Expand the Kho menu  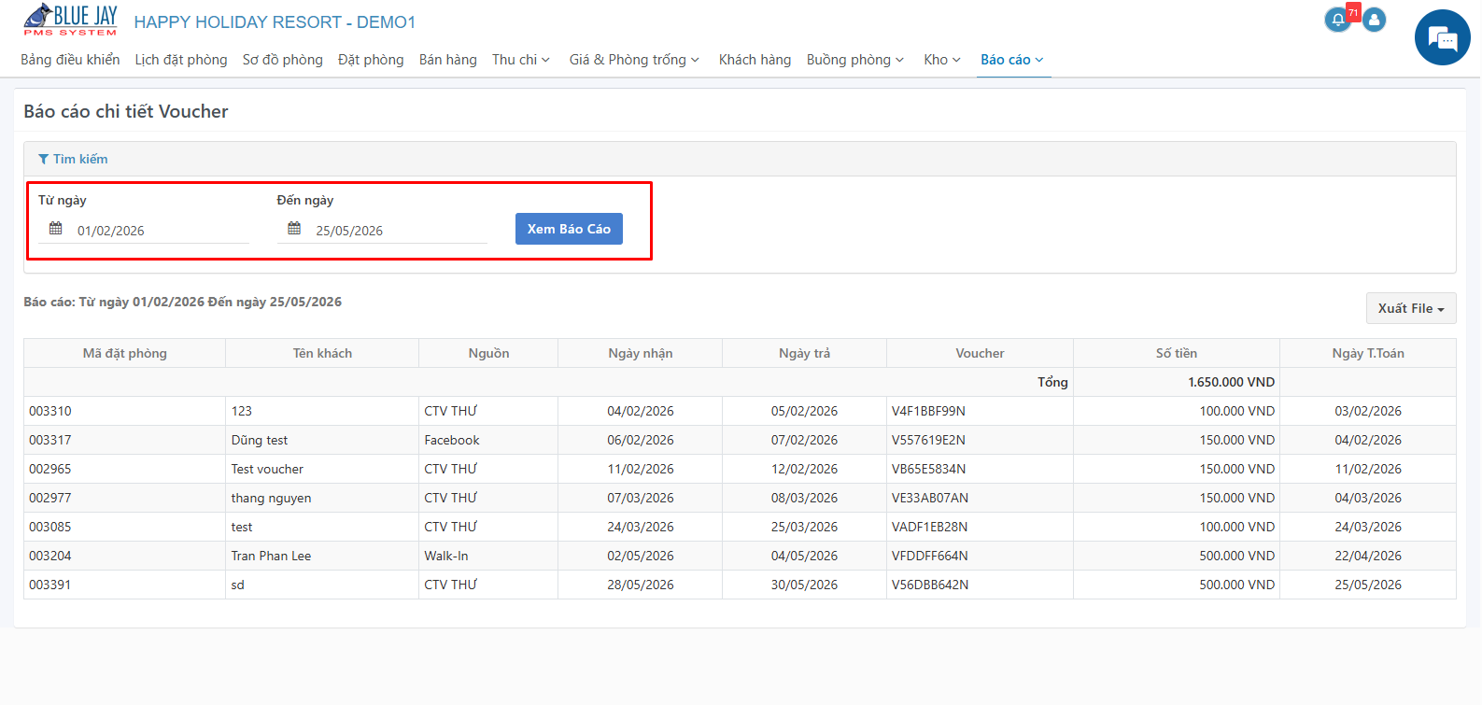pos(942,60)
